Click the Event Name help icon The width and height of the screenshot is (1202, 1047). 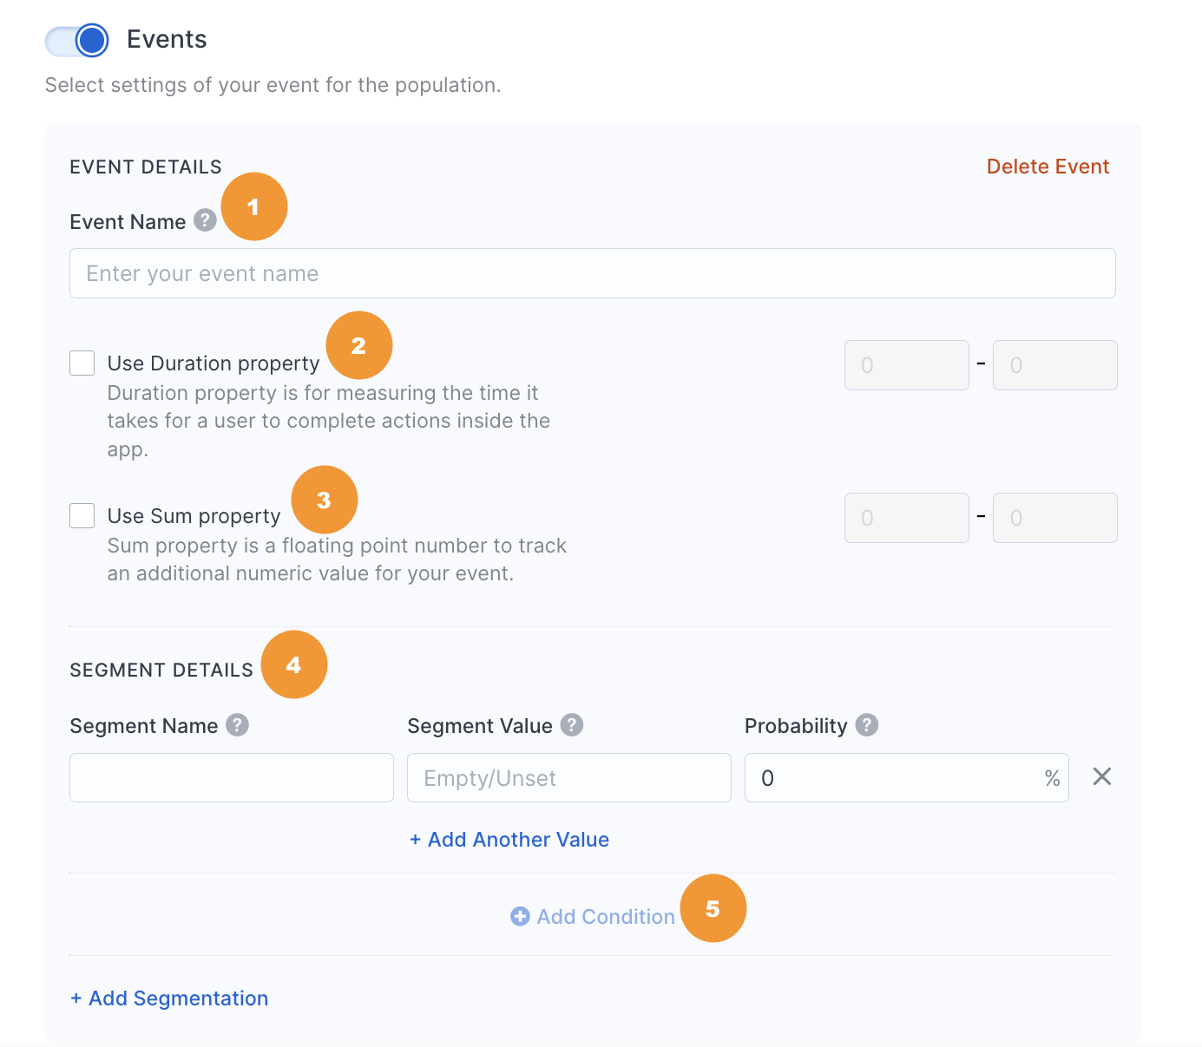click(x=205, y=220)
